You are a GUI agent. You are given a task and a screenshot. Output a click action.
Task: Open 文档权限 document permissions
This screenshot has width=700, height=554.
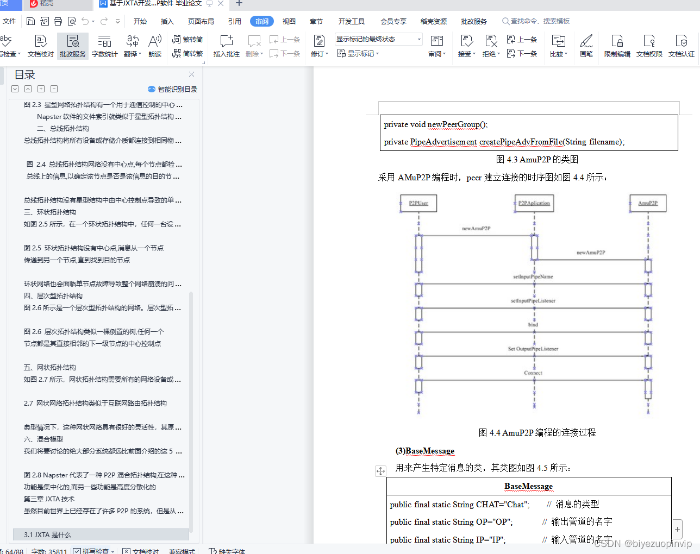click(649, 46)
